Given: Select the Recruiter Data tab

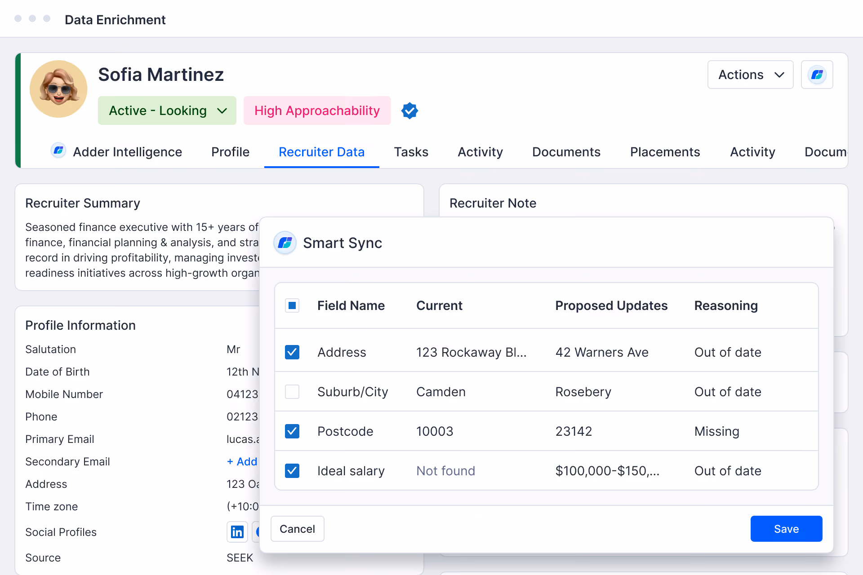Looking at the screenshot, I should click(x=321, y=152).
